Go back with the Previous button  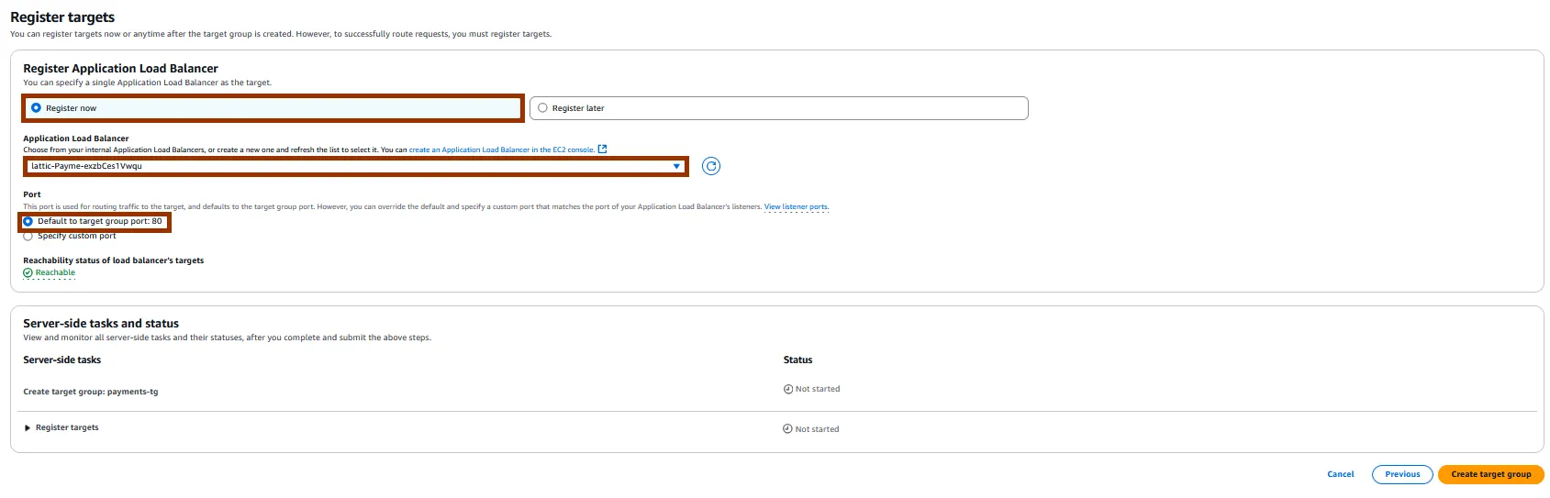[x=1402, y=474]
